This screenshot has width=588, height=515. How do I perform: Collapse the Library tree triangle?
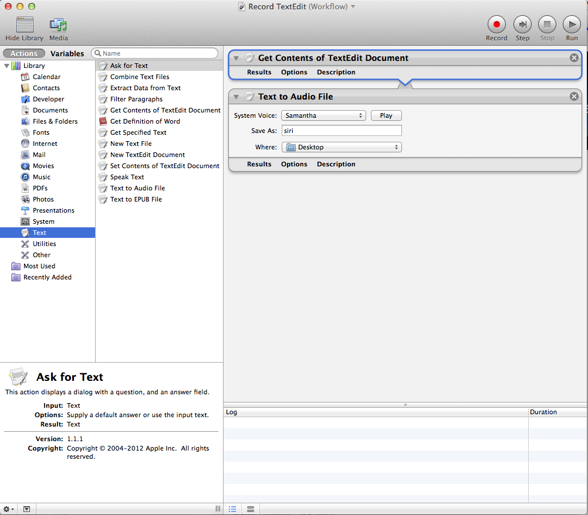pos(6,66)
